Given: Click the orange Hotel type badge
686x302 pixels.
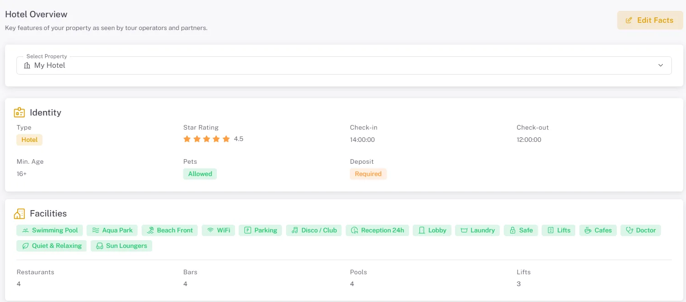Looking at the screenshot, I should tap(30, 140).
